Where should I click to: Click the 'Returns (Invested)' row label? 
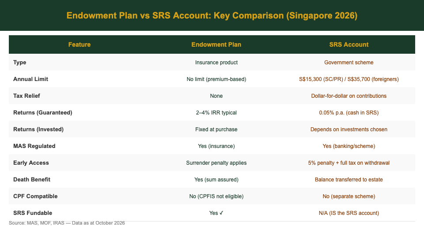pyautogui.click(x=38, y=129)
